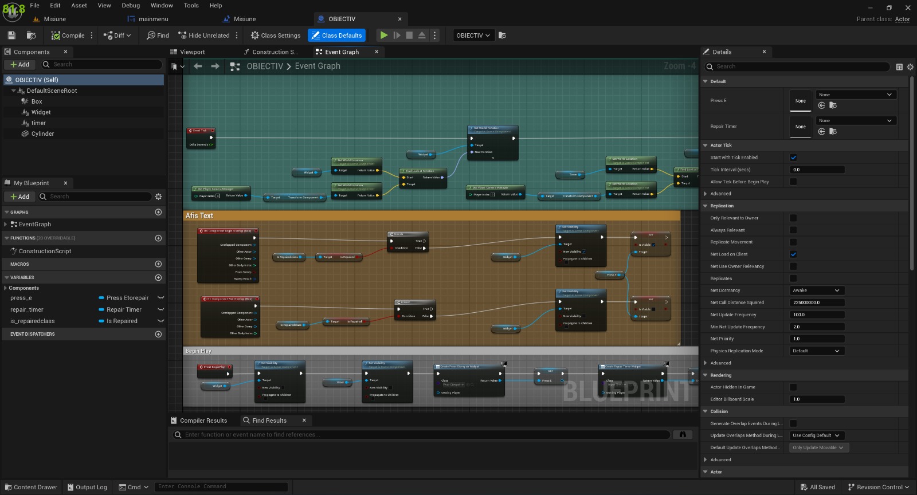Click the Stop simulation button
Screen dimensions: 917x495
409,36
